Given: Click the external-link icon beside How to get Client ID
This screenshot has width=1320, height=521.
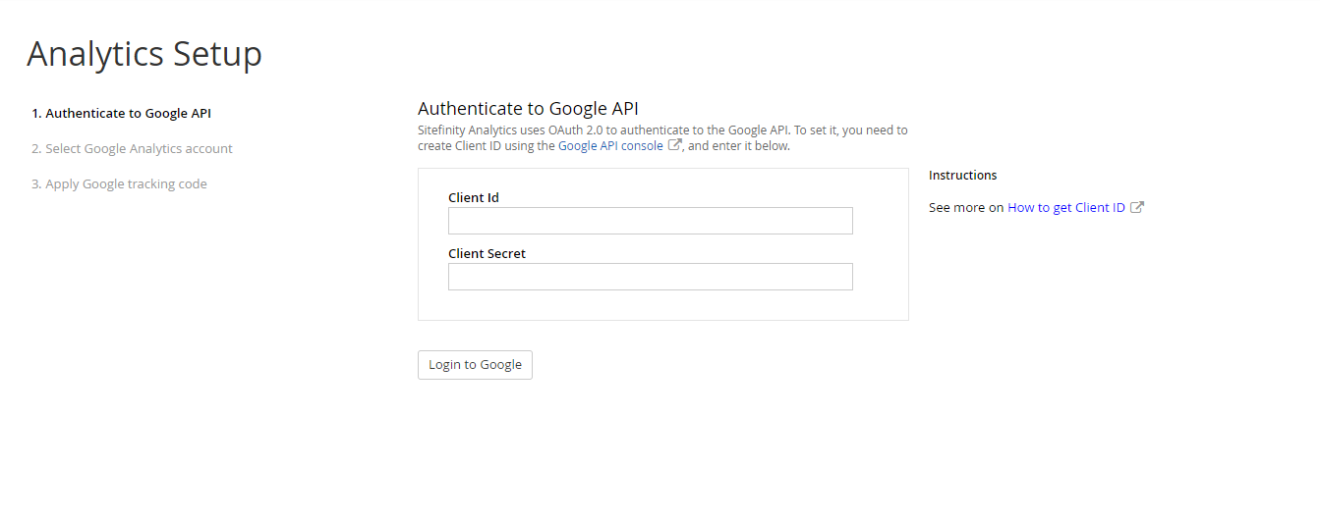Looking at the screenshot, I should (x=1137, y=207).
